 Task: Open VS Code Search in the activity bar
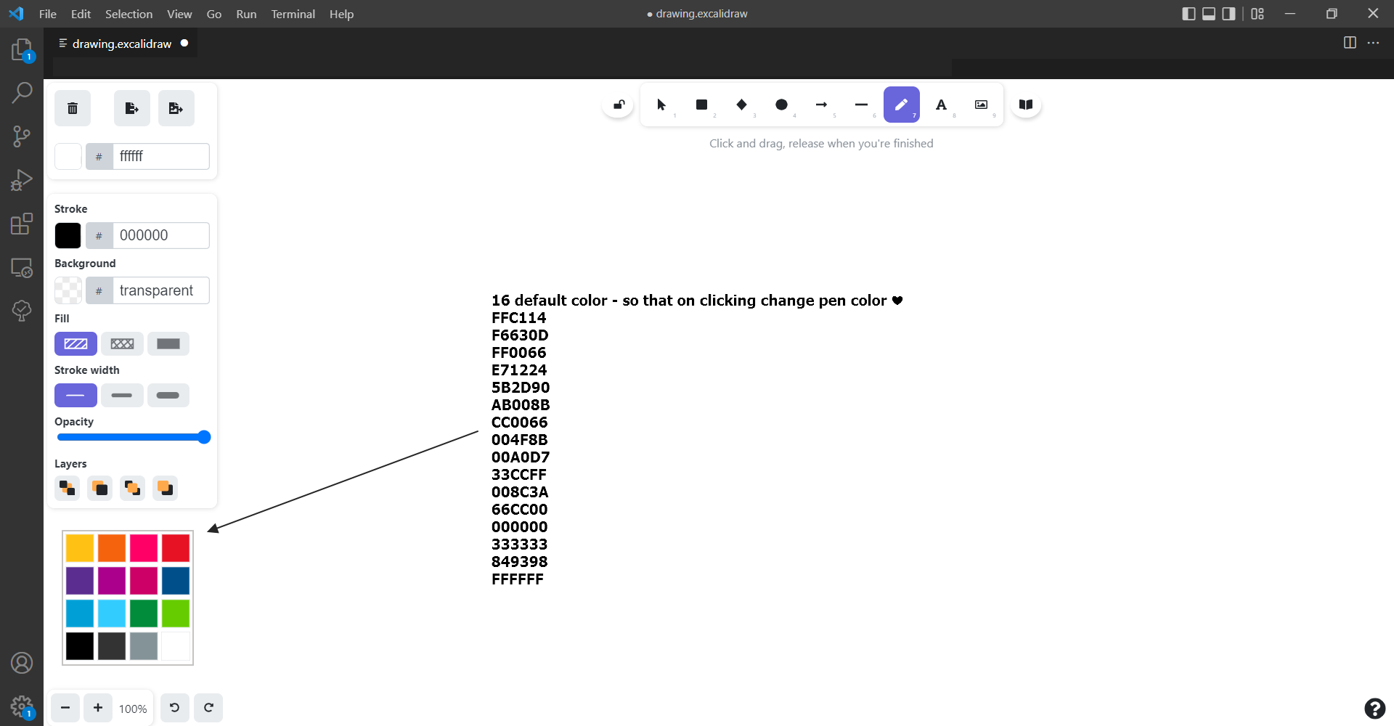point(23,92)
